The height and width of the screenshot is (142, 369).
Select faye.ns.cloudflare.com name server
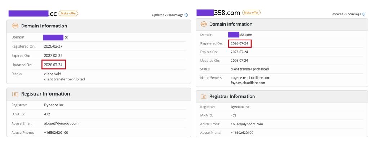[248, 83]
